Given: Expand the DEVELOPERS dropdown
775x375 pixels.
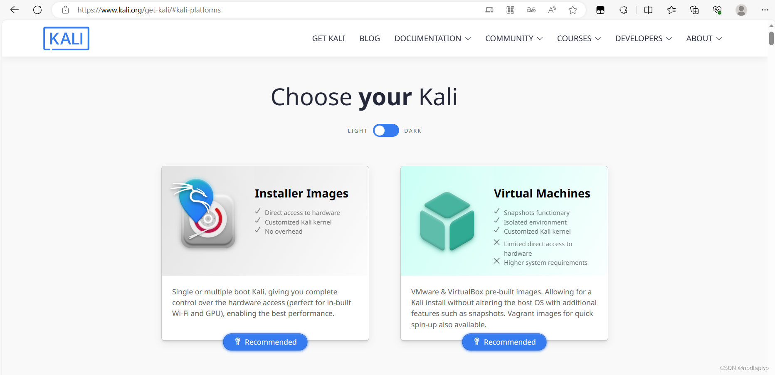Looking at the screenshot, I should point(644,38).
